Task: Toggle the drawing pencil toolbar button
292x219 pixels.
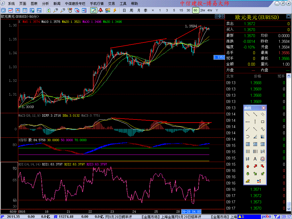Action: (93, 10)
